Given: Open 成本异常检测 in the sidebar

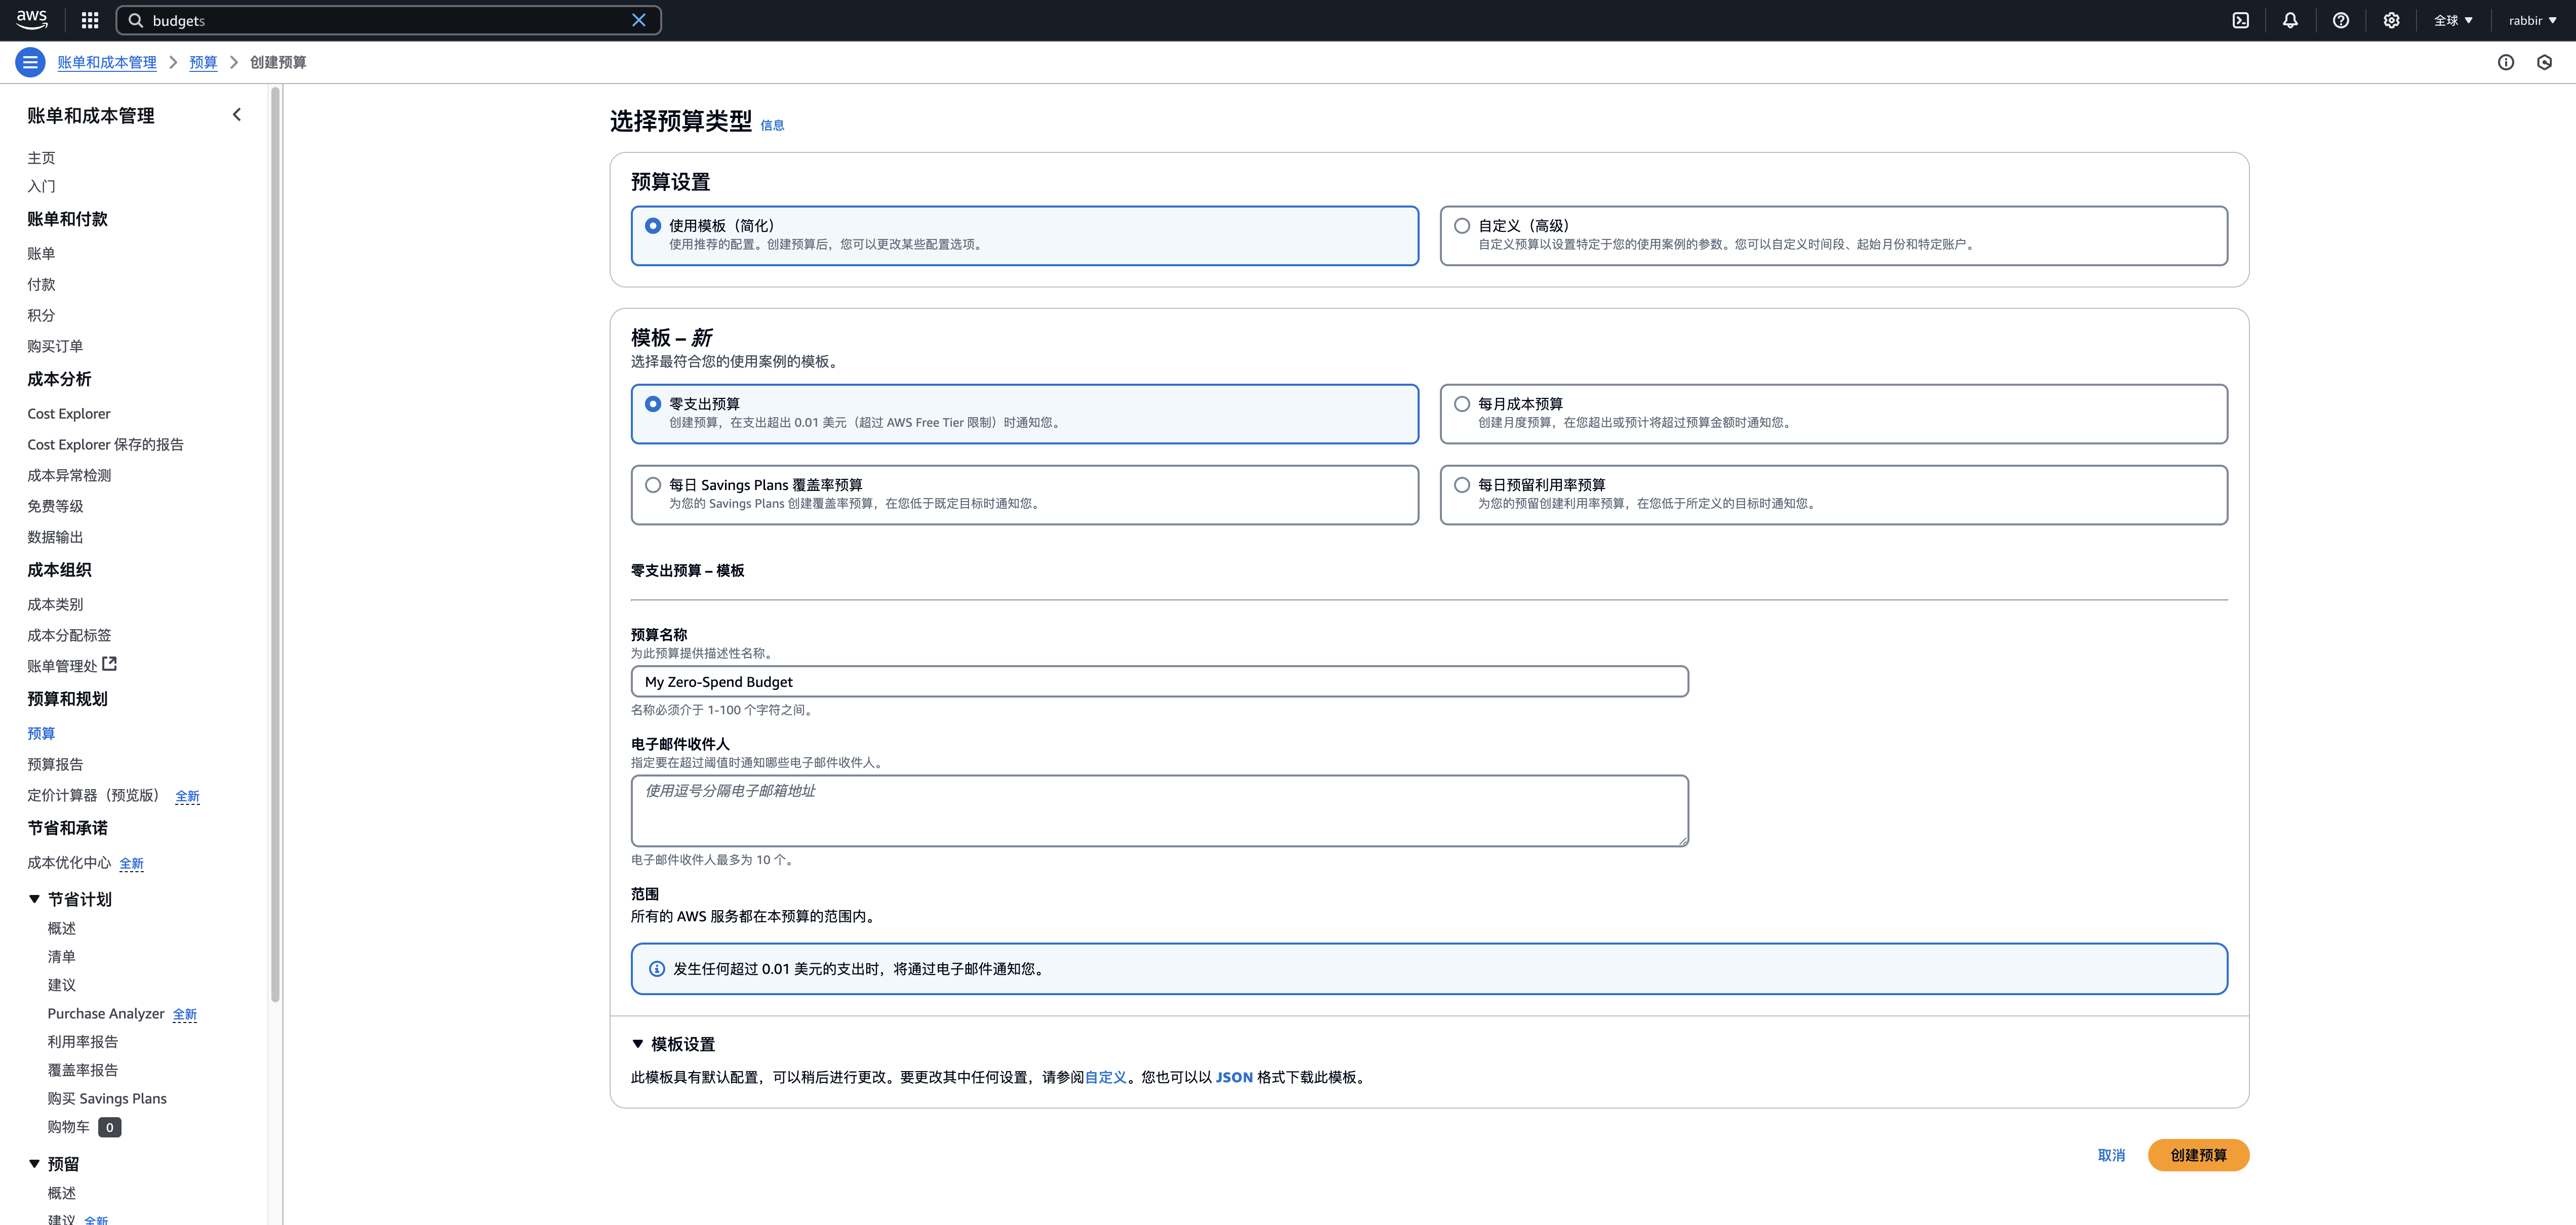Looking at the screenshot, I should coord(69,475).
